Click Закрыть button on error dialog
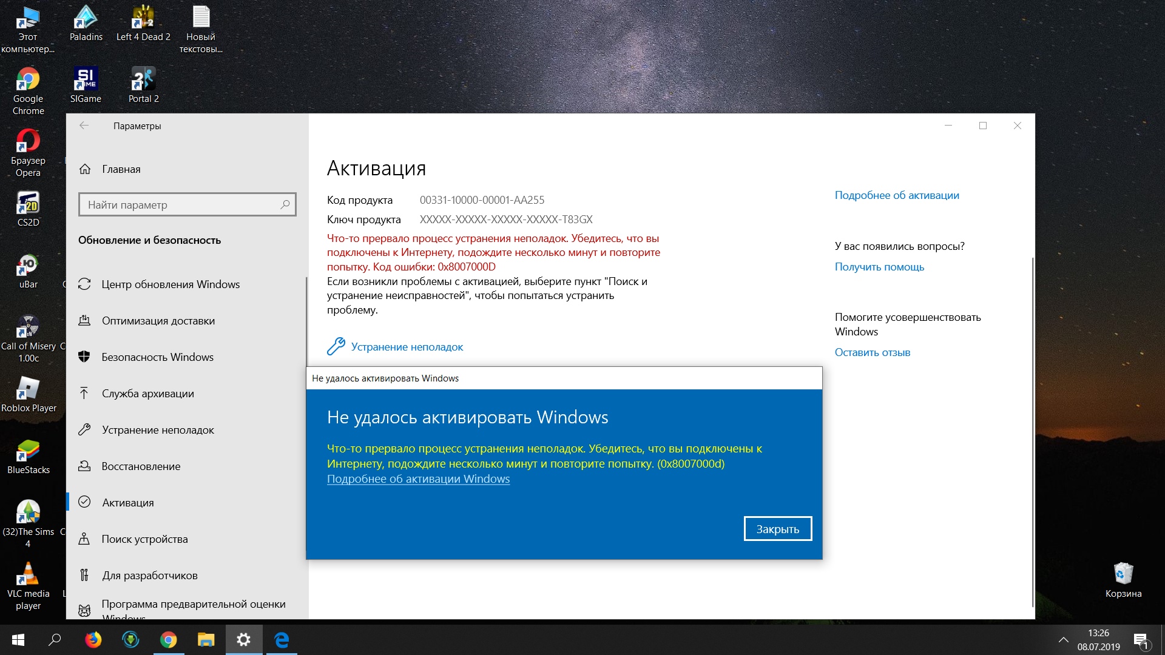 (x=778, y=528)
